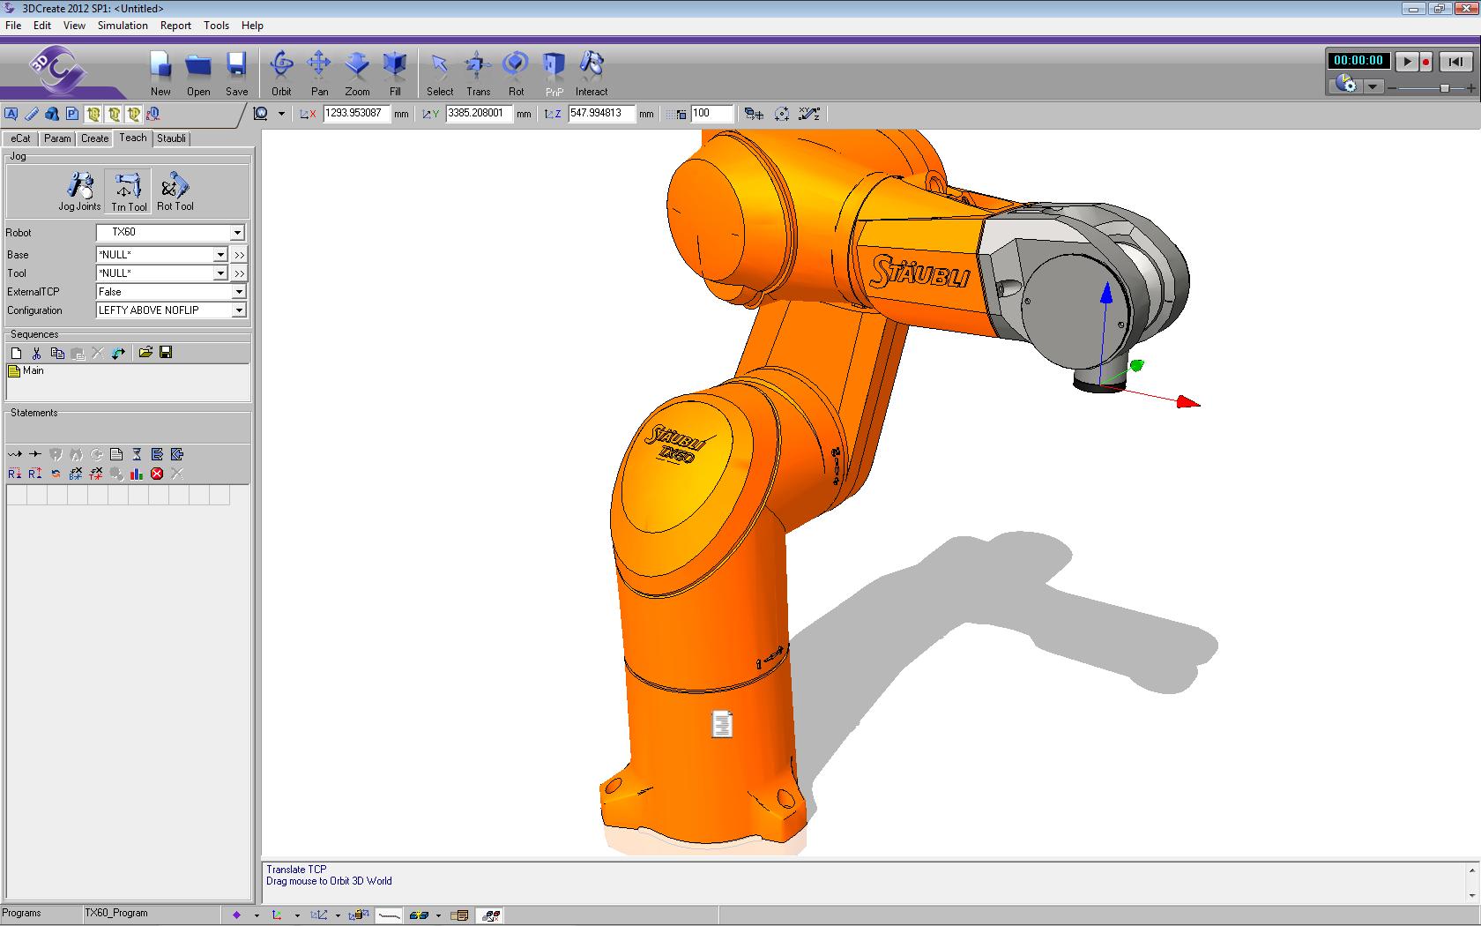1481x926 pixels.
Task: Click the save disk icon in Sequences
Action: click(x=166, y=353)
